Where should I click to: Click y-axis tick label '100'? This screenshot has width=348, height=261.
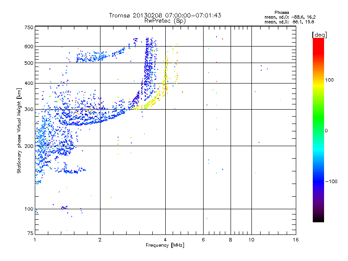(29, 209)
